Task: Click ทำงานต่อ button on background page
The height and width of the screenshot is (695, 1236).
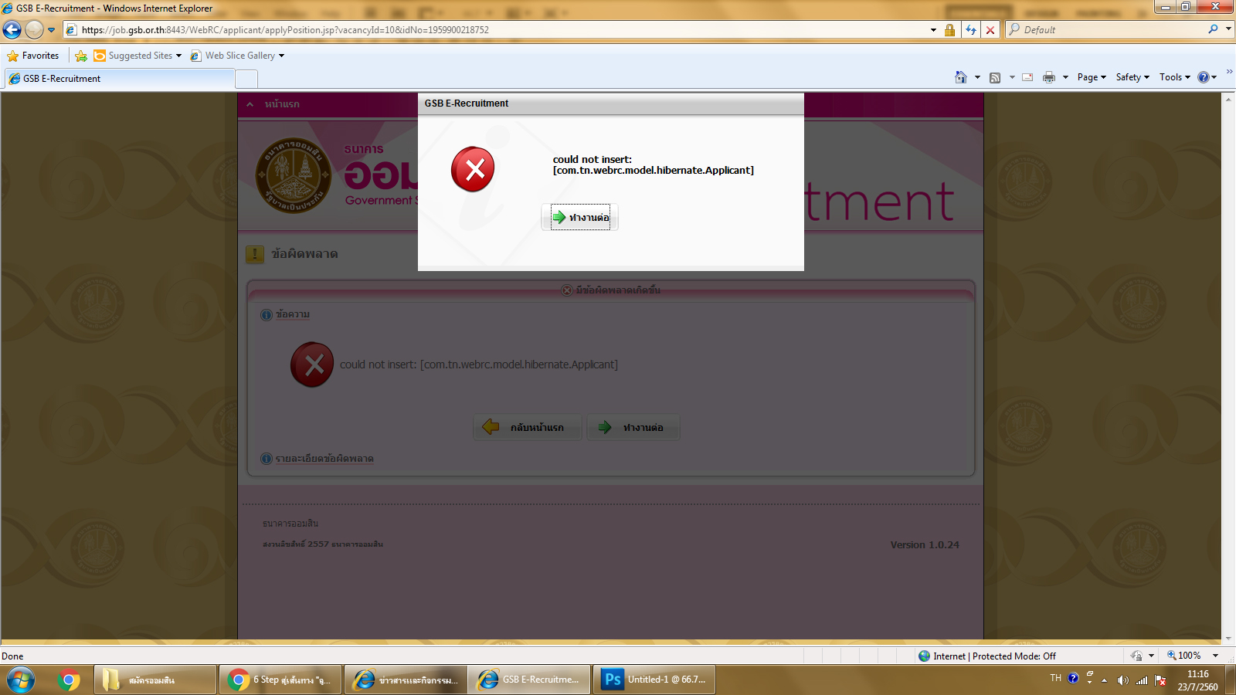Action: tap(633, 427)
